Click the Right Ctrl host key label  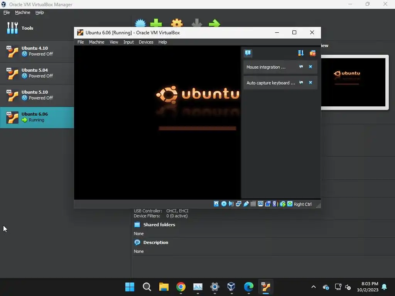pos(302,204)
